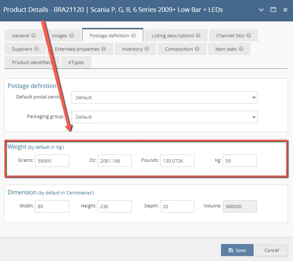
Task: Click the Oz weight field
Action: [115, 161]
